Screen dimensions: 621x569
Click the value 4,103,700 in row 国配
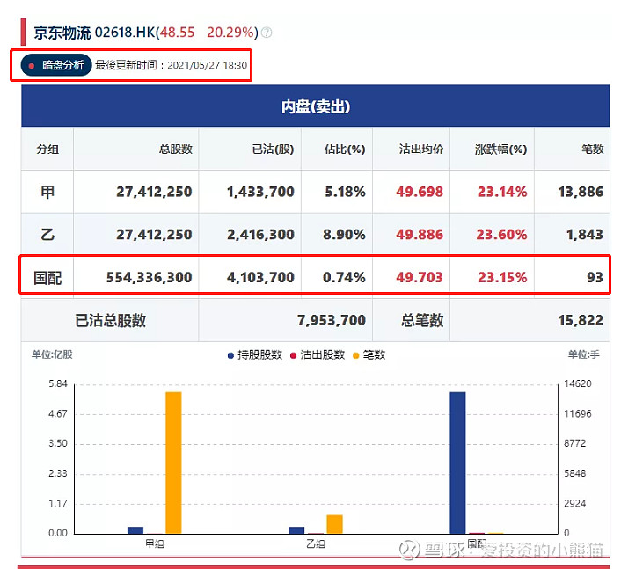tap(260, 277)
